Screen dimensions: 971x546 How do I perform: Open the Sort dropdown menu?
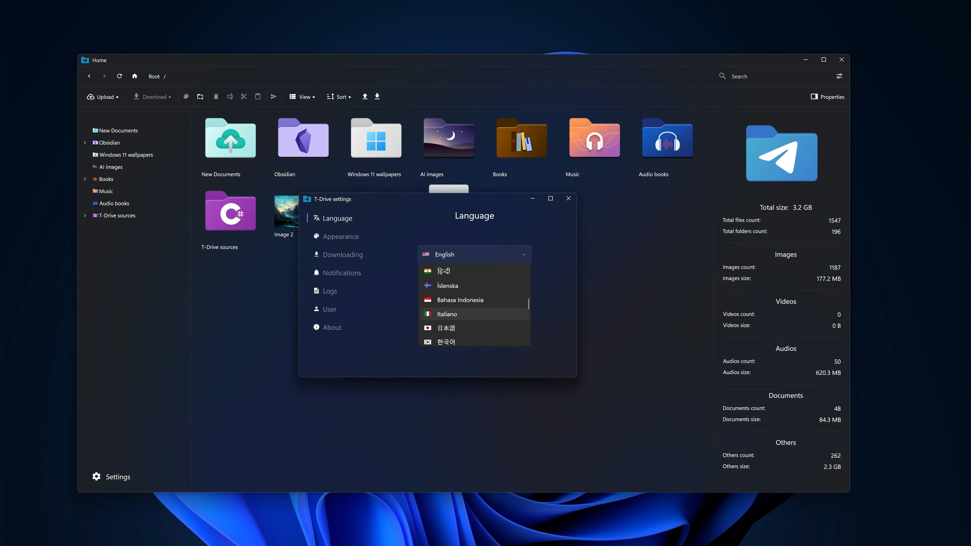pyautogui.click(x=339, y=97)
